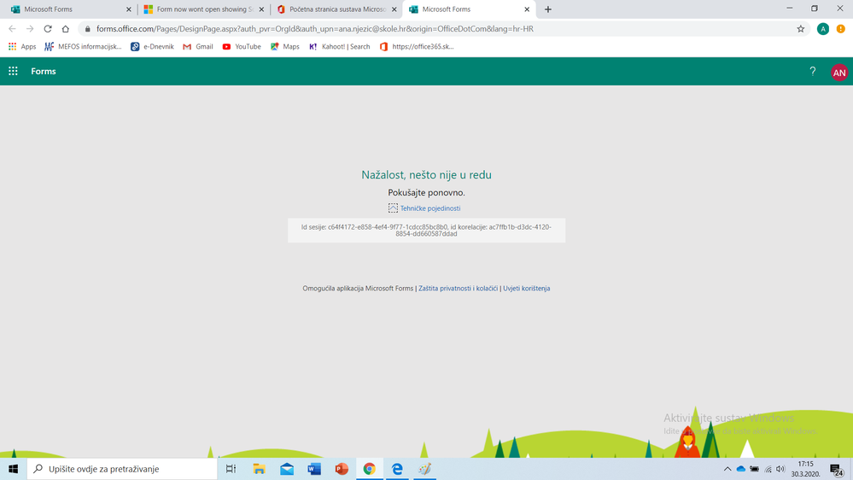Open Uvjeti korištenja link
The width and height of the screenshot is (853, 480).
click(527, 289)
